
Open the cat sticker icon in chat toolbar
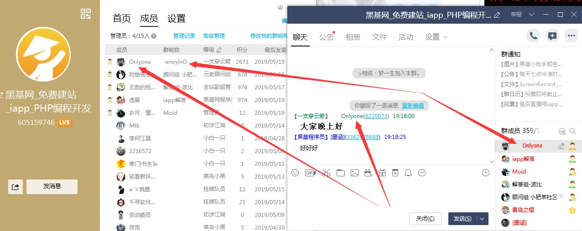[x=368, y=173]
